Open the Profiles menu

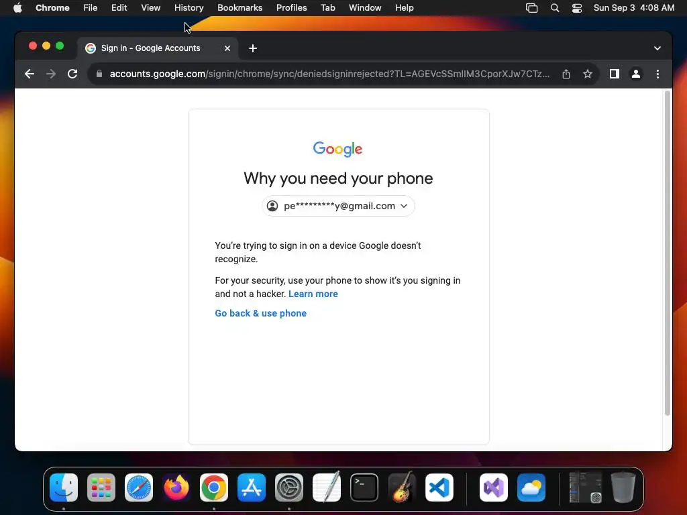[291, 8]
